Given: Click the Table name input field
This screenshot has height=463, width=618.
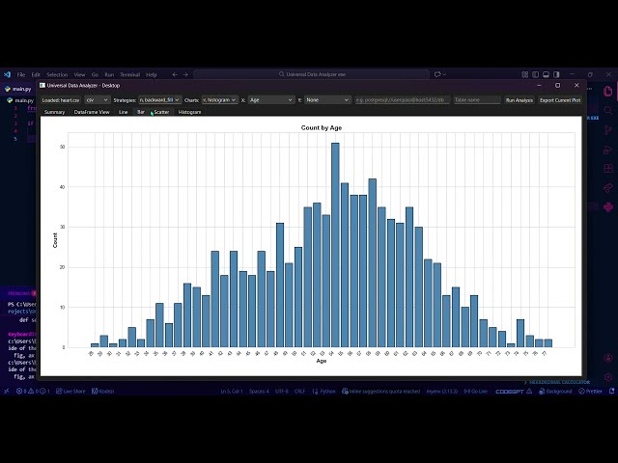Looking at the screenshot, I should [x=477, y=100].
